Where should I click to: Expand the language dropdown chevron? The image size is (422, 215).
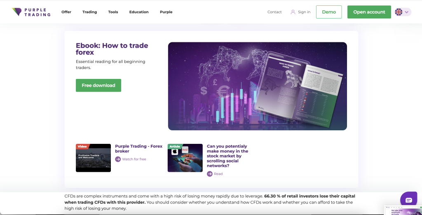(407, 12)
